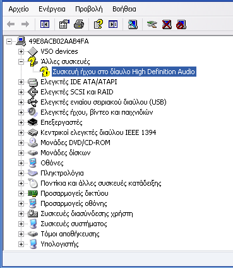The height and width of the screenshot is (268, 233).
Task: Select Συσκευές διασύνδεσης χρήστη item
Action: [87, 214]
